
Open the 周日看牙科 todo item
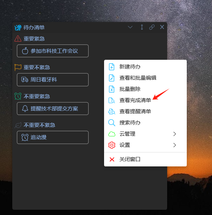point(53,80)
